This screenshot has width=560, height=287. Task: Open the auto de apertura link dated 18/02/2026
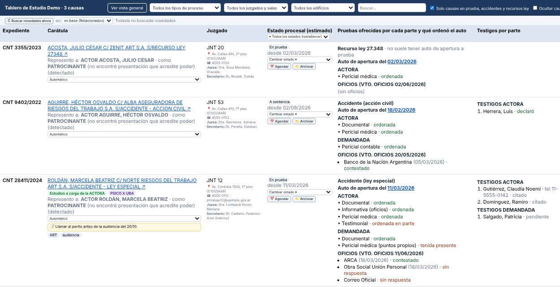401,110
